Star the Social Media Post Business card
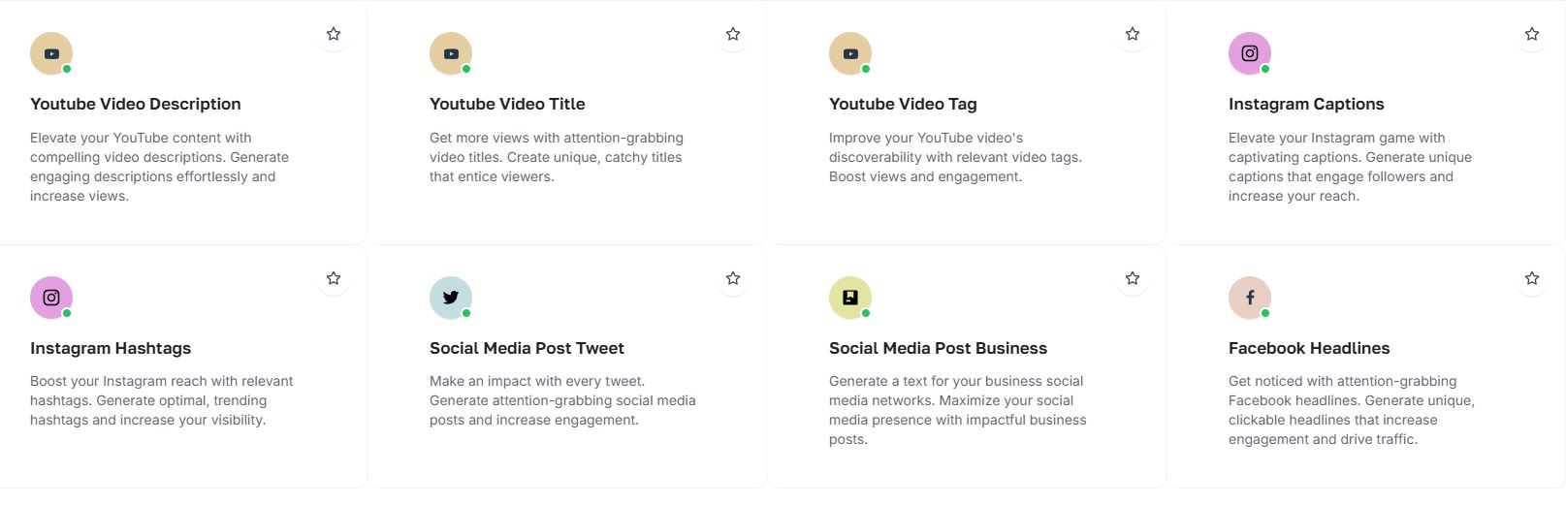The width and height of the screenshot is (1566, 505). [1133, 278]
